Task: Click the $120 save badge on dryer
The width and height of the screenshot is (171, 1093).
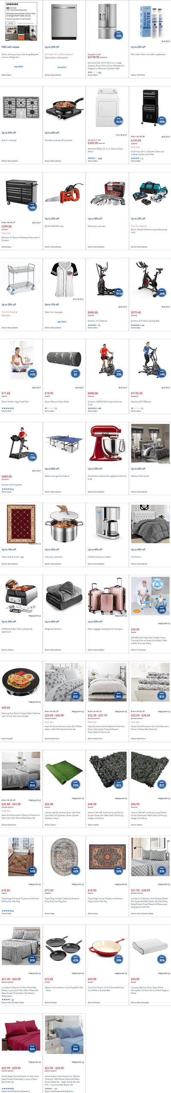Action: tap(119, 121)
